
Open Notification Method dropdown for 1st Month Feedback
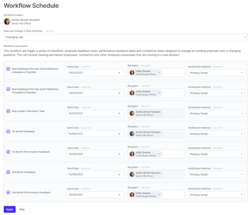[216, 134]
